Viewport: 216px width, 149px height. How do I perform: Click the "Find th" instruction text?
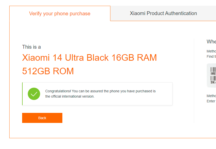(211, 56)
